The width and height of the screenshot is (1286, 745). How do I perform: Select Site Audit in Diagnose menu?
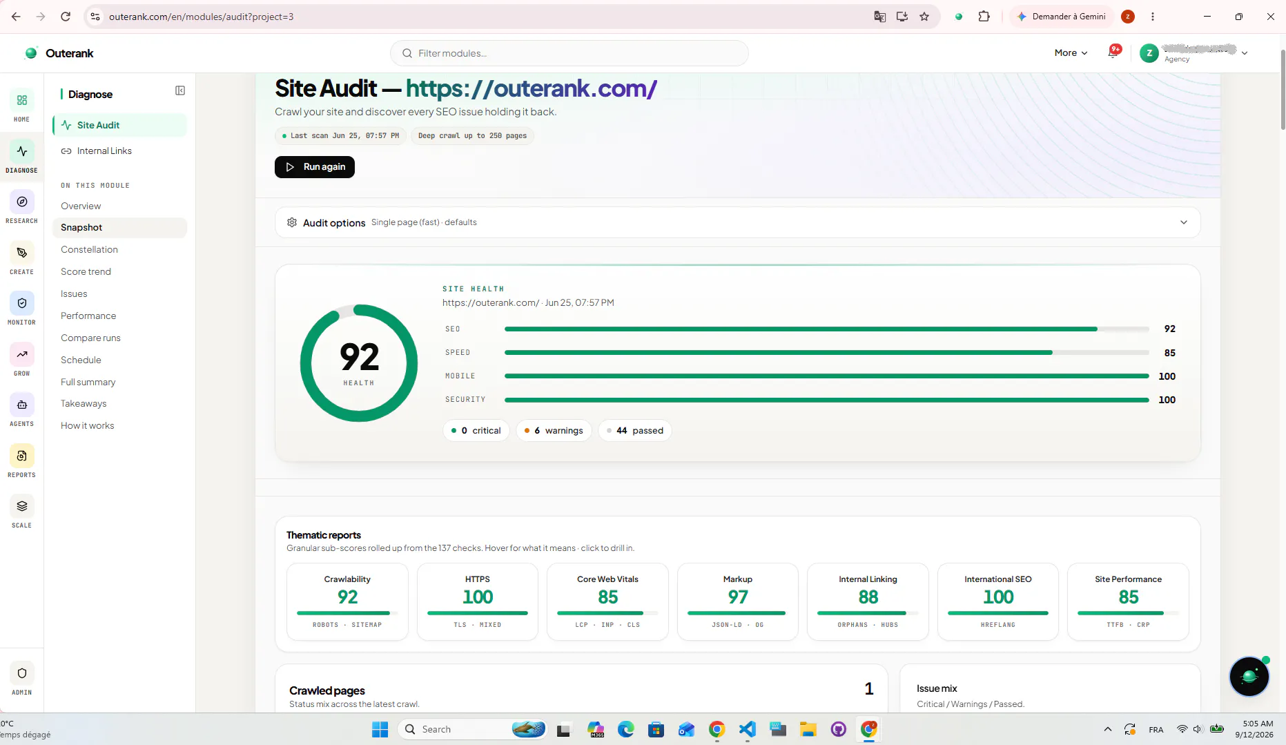[x=119, y=125]
